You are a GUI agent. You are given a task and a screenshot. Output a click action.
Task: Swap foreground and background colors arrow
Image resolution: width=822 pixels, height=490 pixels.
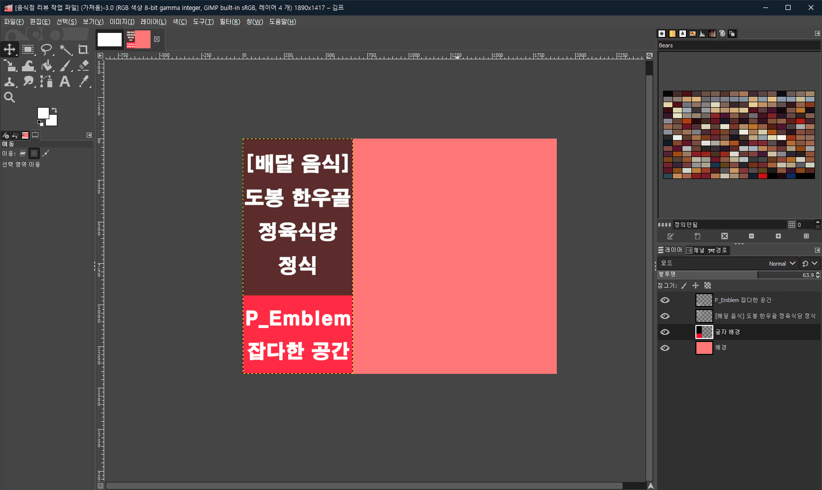pyautogui.click(x=54, y=110)
